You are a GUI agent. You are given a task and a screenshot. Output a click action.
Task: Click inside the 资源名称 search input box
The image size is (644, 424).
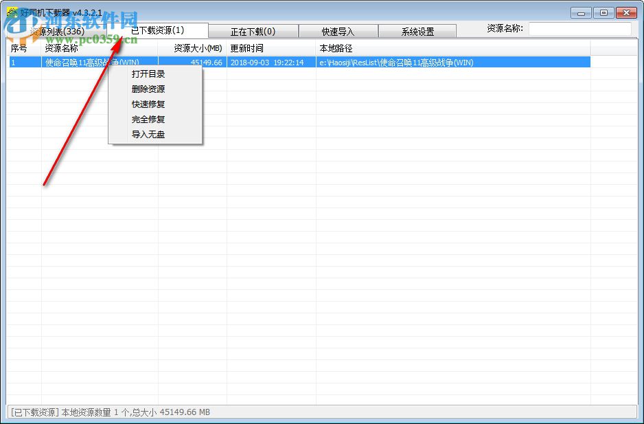coord(580,28)
